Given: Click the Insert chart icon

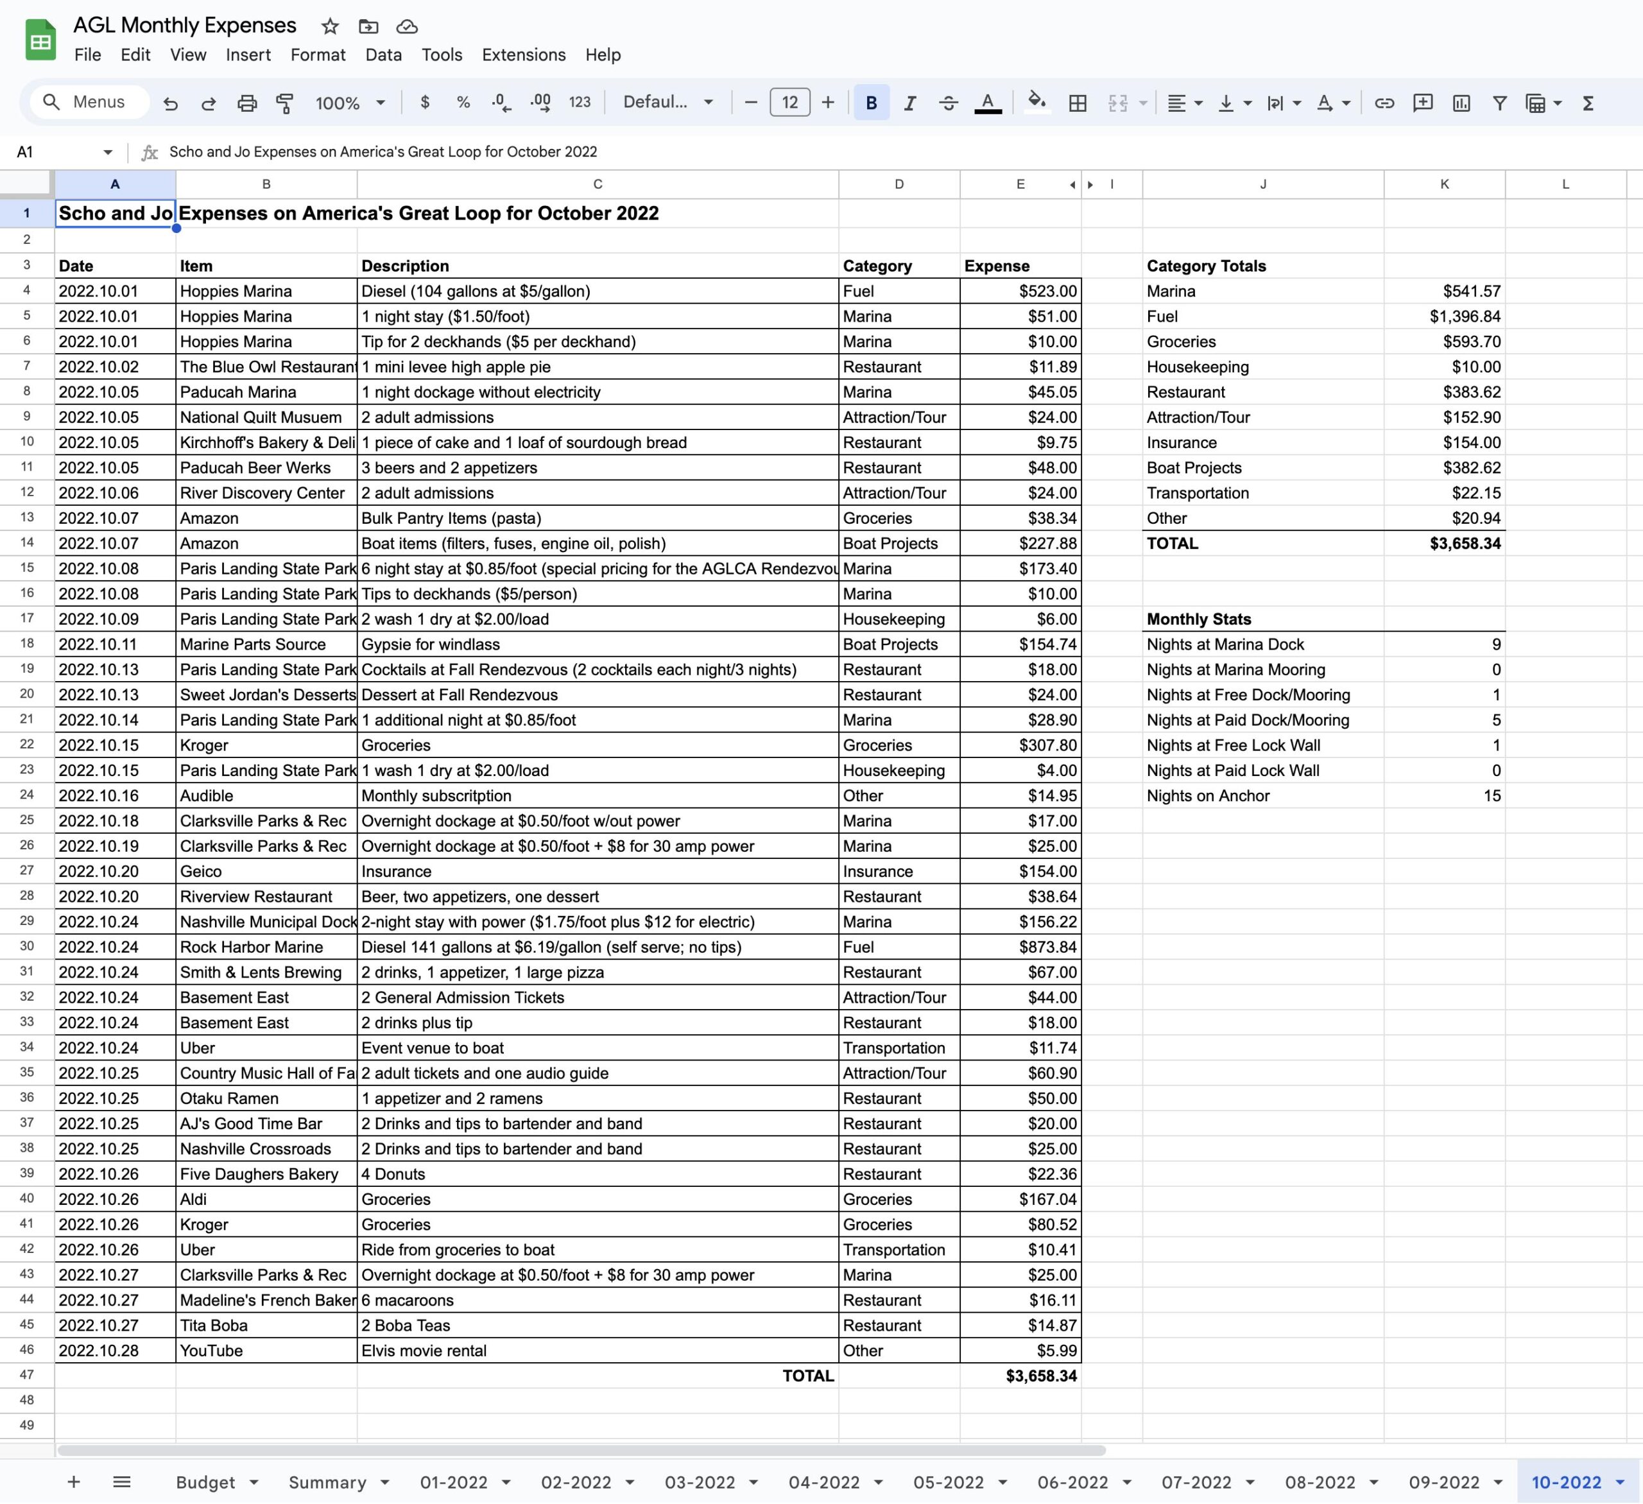Looking at the screenshot, I should pos(1461,103).
